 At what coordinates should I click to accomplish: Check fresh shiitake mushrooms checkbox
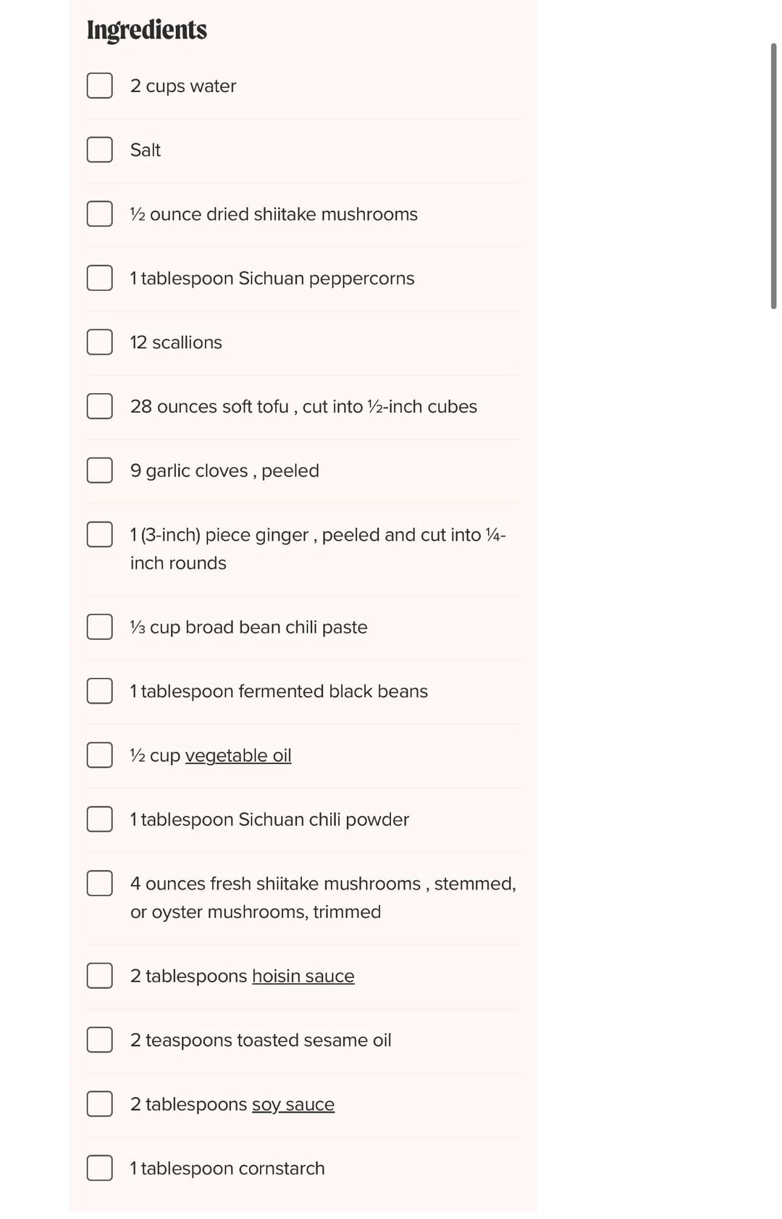click(100, 883)
